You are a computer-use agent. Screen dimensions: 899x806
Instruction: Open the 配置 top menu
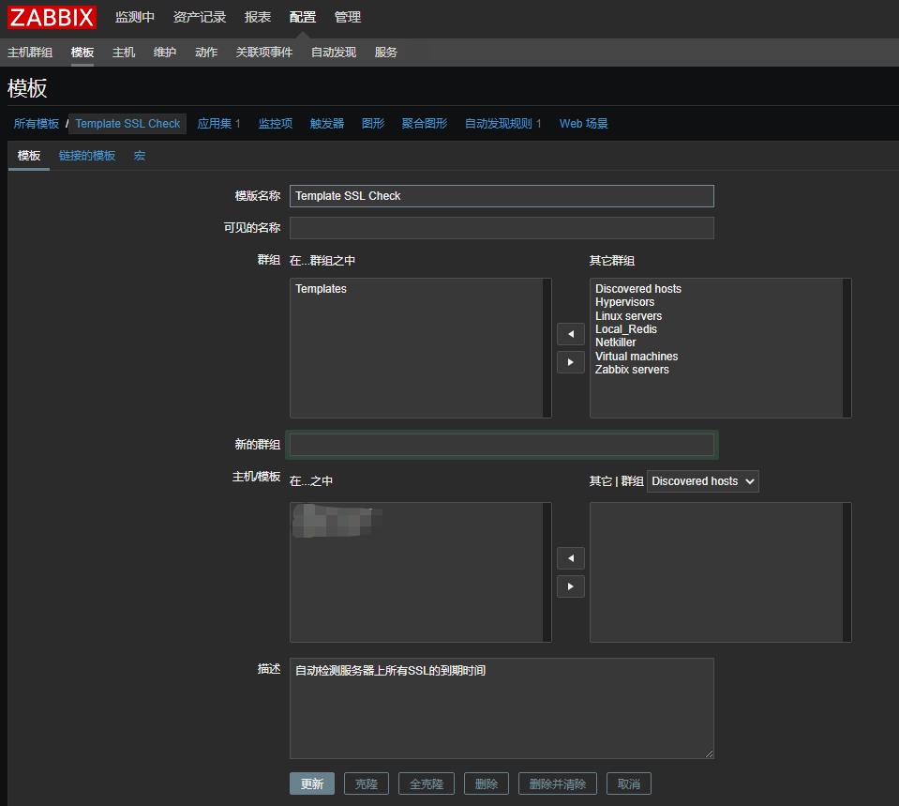(303, 17)
